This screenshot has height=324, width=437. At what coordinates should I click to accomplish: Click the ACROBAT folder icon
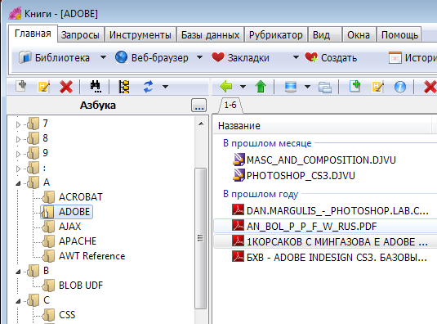pos(49,197)
